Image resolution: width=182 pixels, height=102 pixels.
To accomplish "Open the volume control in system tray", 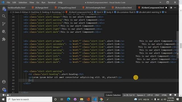I will 165,99.
